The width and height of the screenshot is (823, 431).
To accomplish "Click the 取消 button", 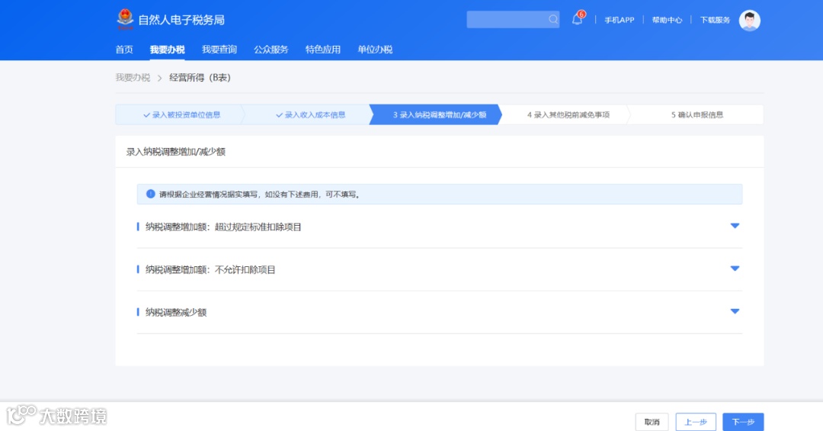I will click(652, 422).
